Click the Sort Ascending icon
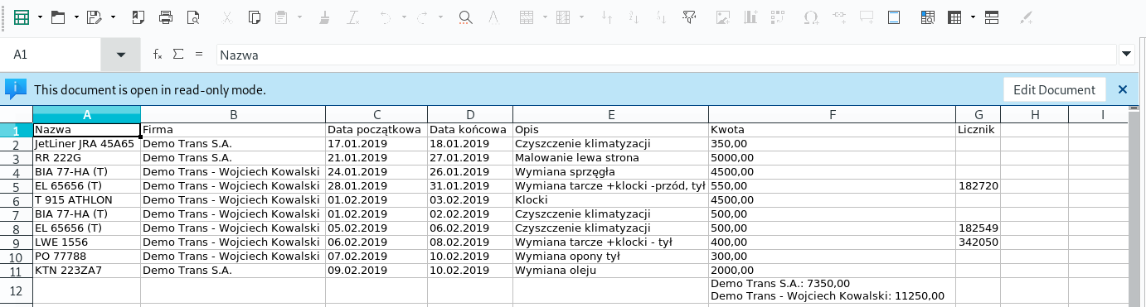This screenshot has height=307, width=1146. pyautogui.click(x=634, y=17)
